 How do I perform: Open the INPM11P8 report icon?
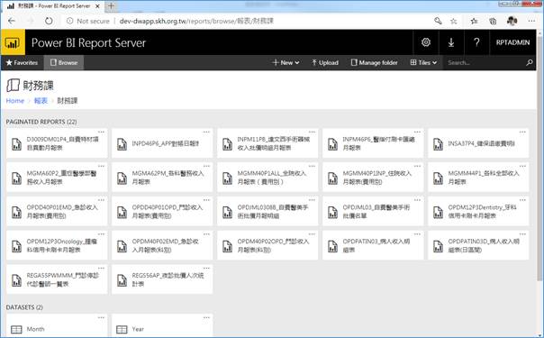227,144
